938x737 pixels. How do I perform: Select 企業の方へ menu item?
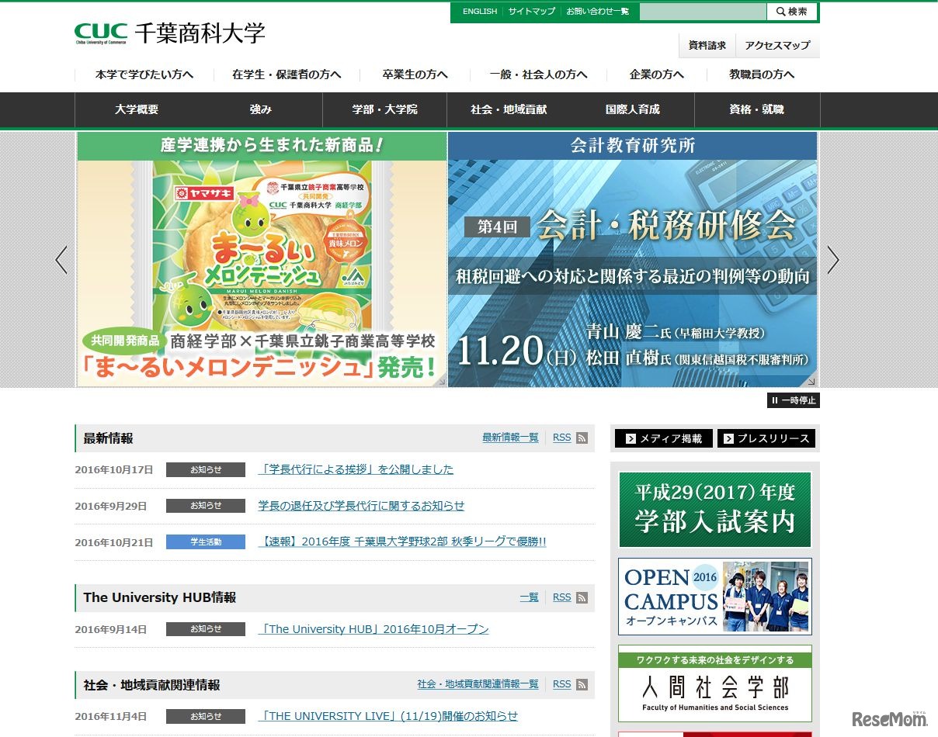click(657, 74)
